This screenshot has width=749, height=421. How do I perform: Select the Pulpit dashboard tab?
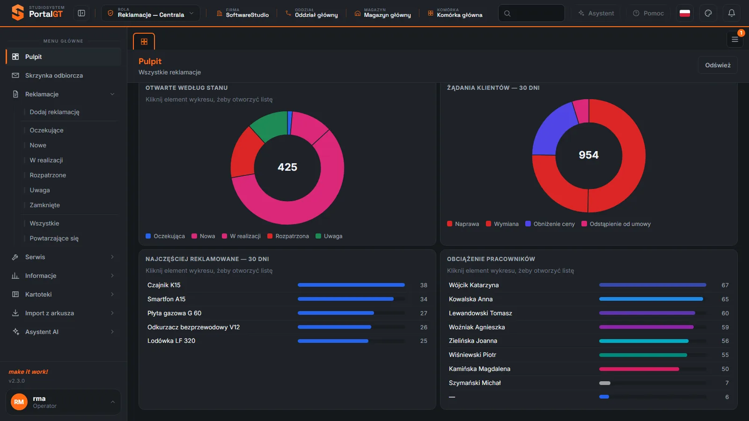coord(144,42)
